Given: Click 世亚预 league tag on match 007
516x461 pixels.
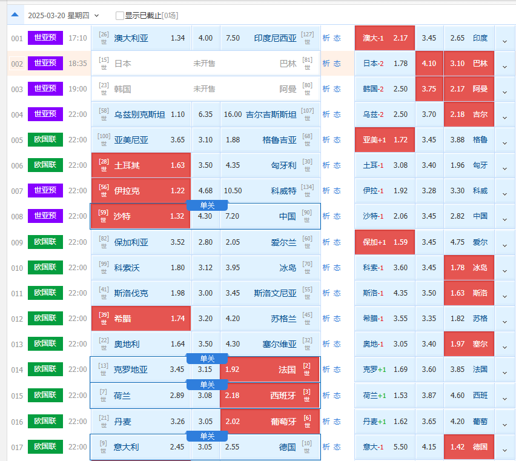Looking at the screenshot, I should point(45,190).
